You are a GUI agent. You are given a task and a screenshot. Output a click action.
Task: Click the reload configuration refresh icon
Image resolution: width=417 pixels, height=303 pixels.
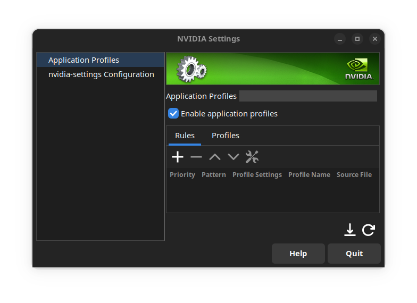pos(369,230)
